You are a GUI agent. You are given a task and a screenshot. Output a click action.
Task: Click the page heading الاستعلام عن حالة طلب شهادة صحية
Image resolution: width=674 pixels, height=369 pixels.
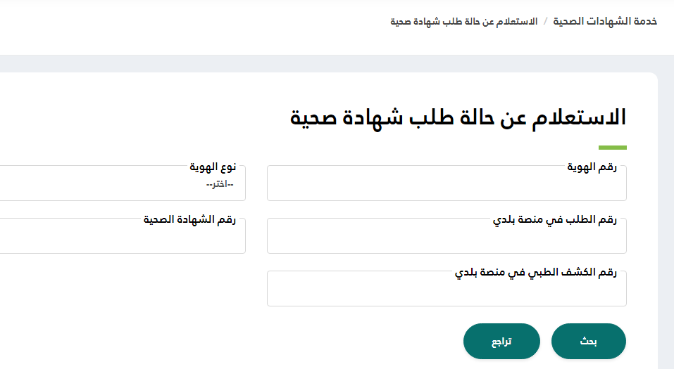click(458, 117)
